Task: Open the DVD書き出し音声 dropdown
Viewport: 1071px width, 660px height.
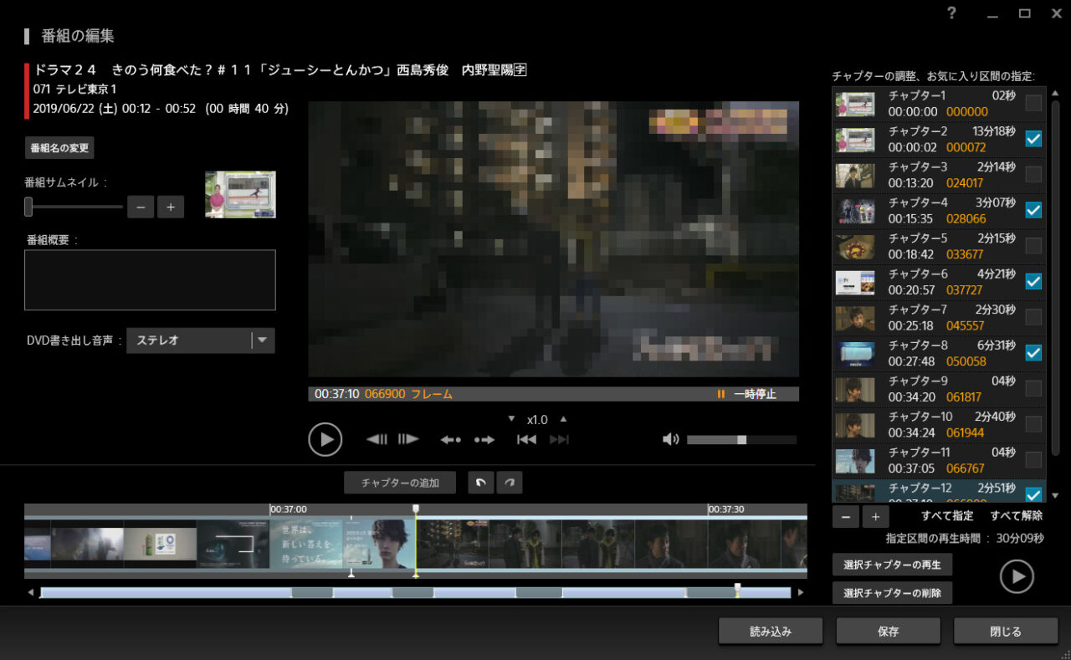Action: [x=263, y=340]
